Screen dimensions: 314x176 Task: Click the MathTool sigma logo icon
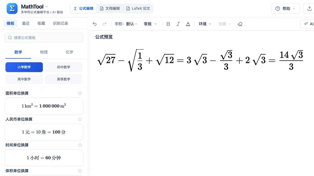(12, 9)
